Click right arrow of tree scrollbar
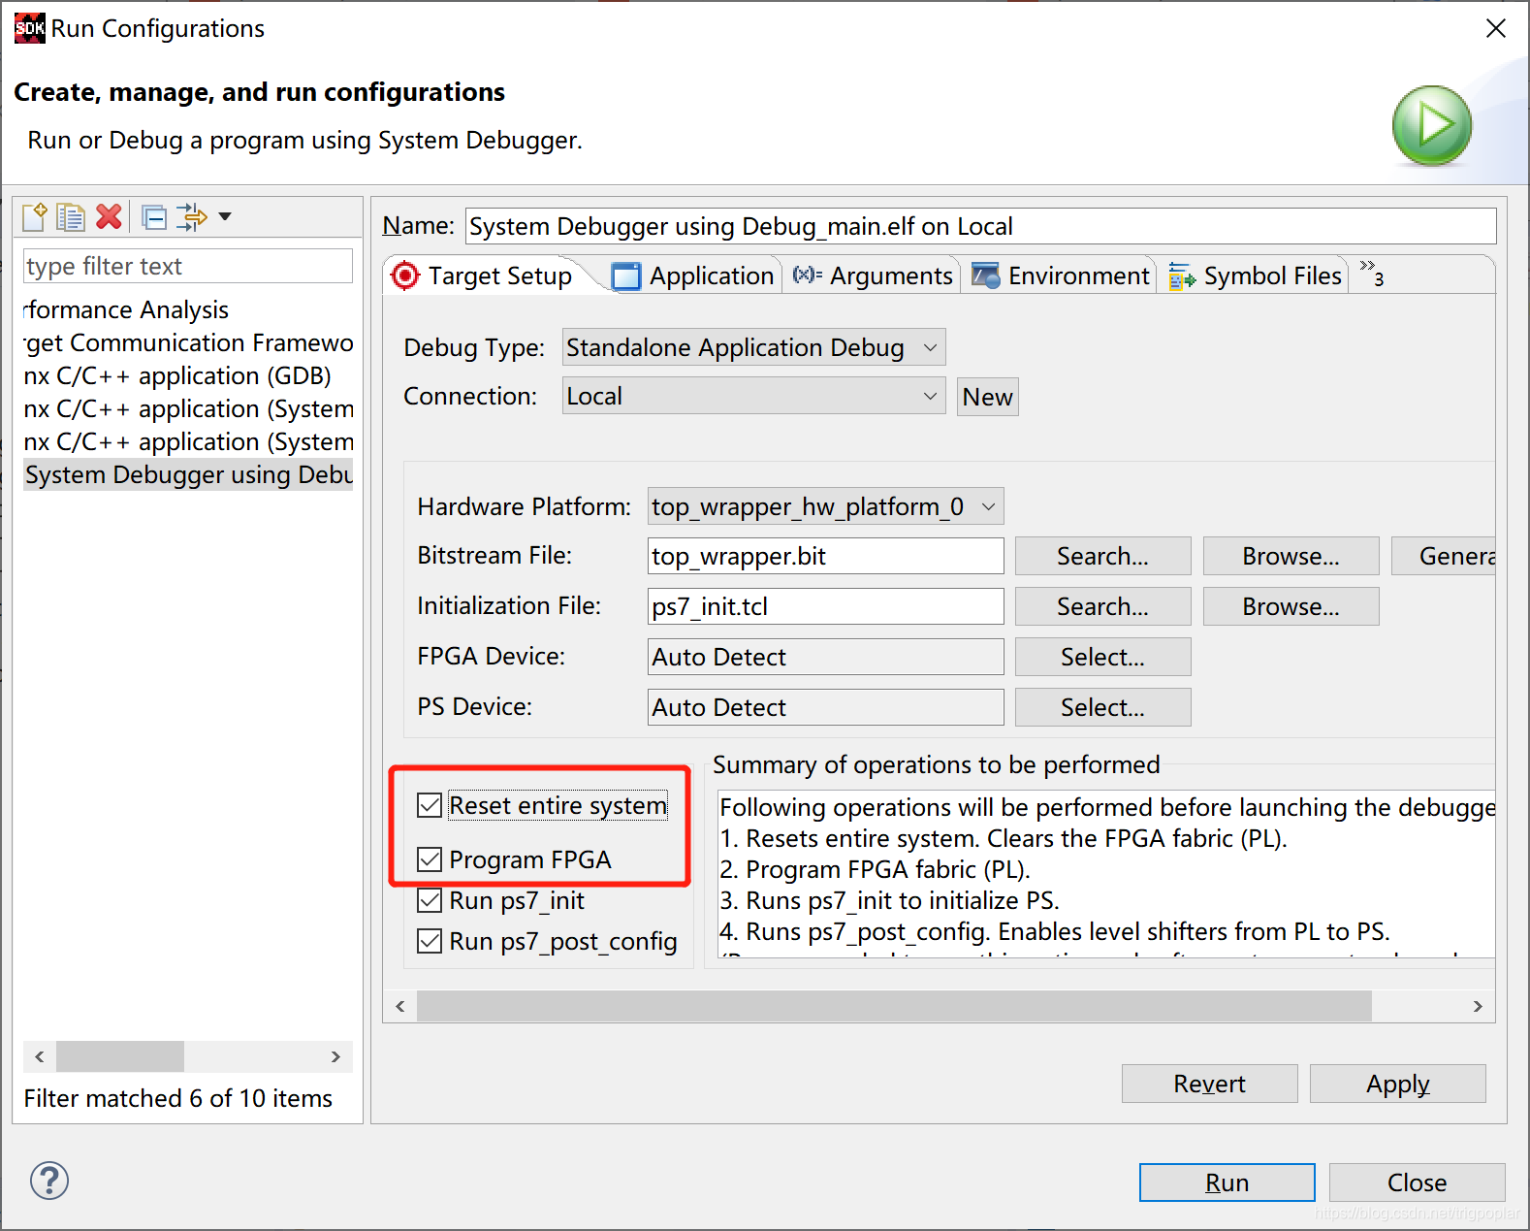 335,1056
